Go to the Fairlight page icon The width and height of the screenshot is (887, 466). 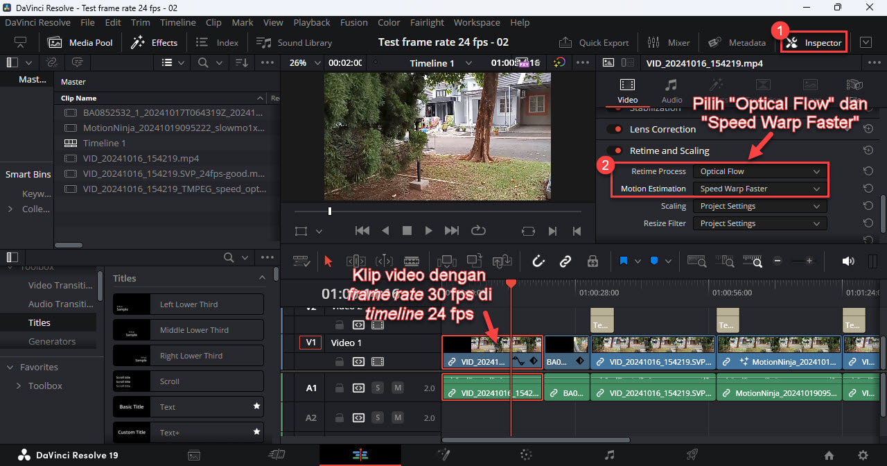(609, 455)
